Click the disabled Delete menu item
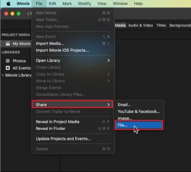Image resolution: width=191 pixels, height=172 pixels. pos(73,149)
